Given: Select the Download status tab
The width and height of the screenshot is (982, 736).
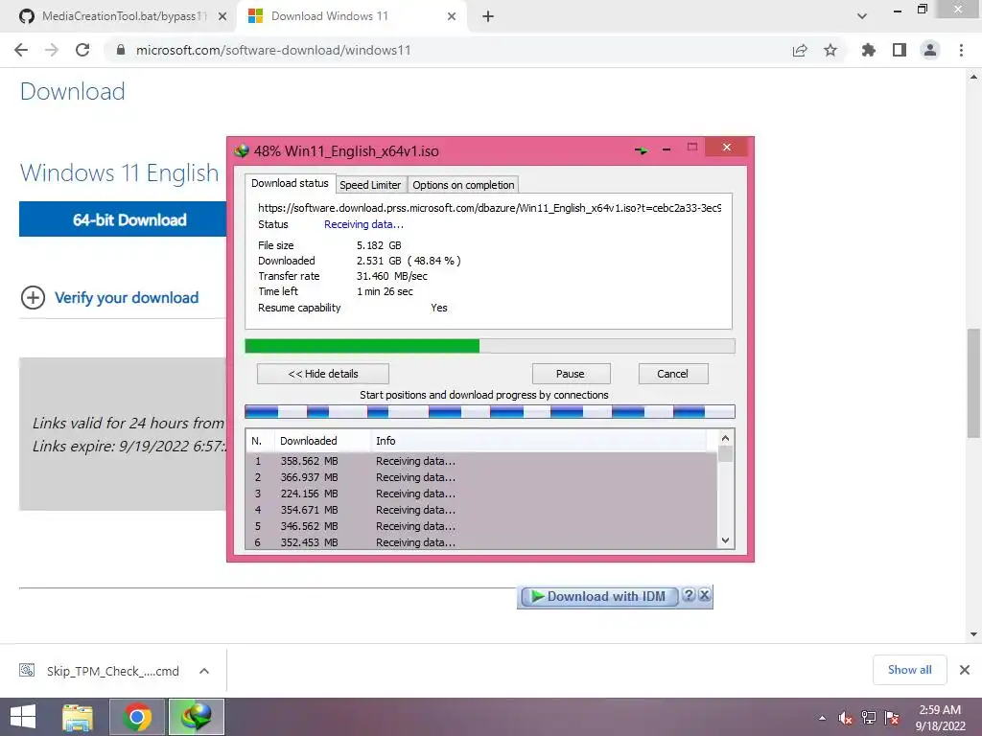Looking at the screenshot, I should (x=290, y=183).
